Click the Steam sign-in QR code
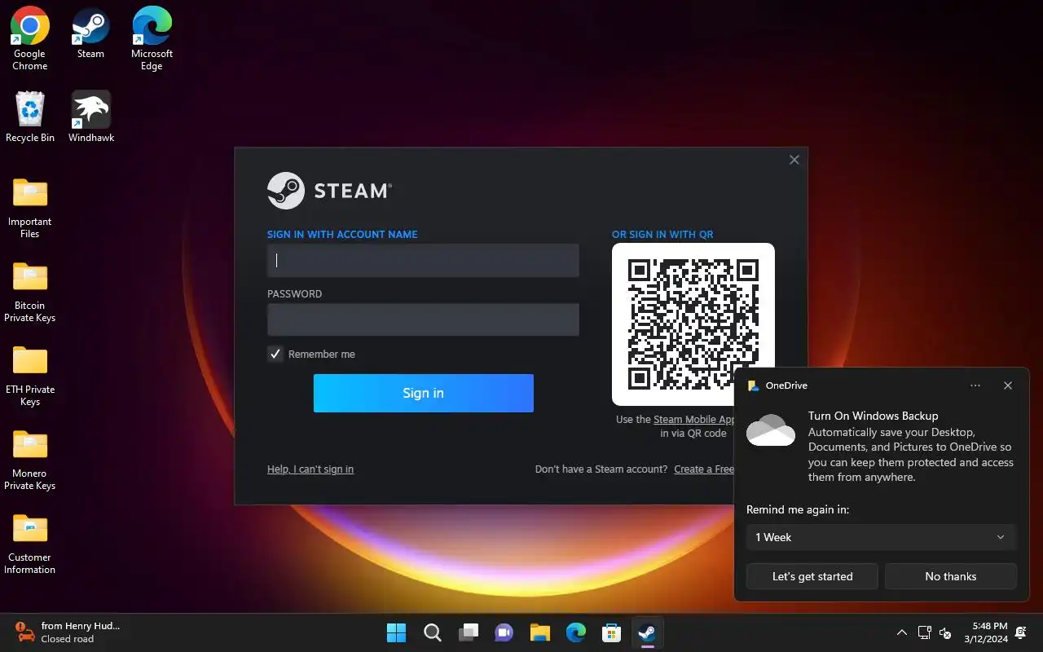This screenshot has width=1043, height=652. click(x=693, y=324)
